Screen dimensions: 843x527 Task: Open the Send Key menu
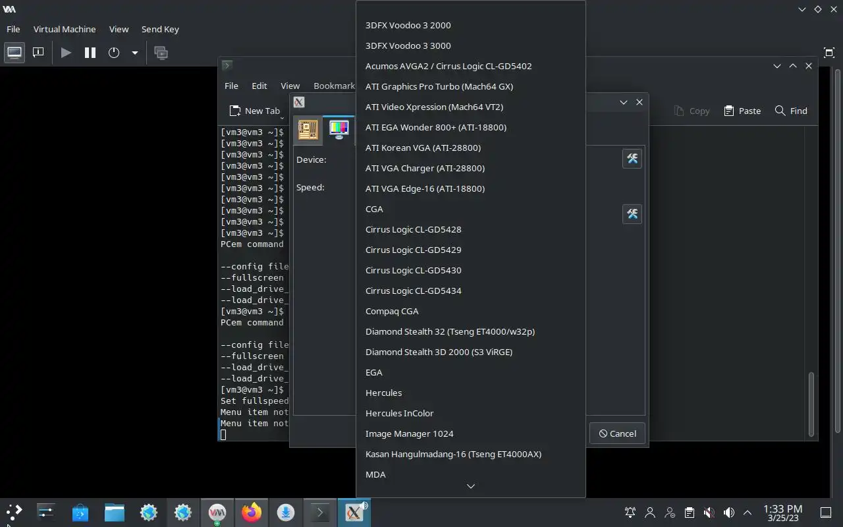pos(160,29)
